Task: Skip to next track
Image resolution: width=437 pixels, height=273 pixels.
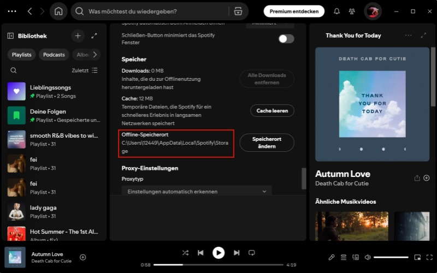Action: [x=237, y=253]
